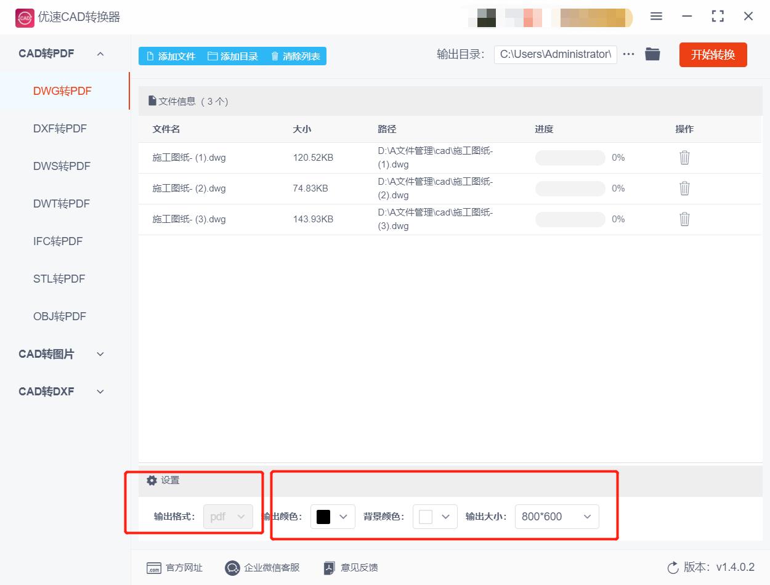Click the 优速CAD转换器 app logo
The width and height of the screenshot is (770, 585).
coord(25,17)
